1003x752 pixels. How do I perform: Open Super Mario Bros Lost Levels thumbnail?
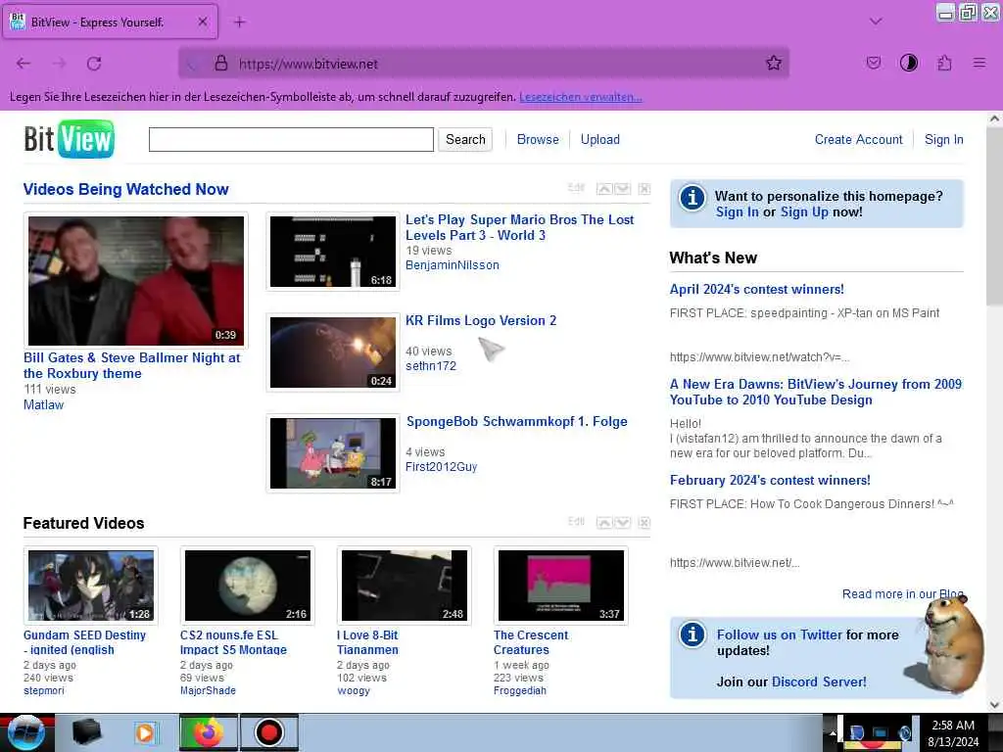[x=333, y=252]
